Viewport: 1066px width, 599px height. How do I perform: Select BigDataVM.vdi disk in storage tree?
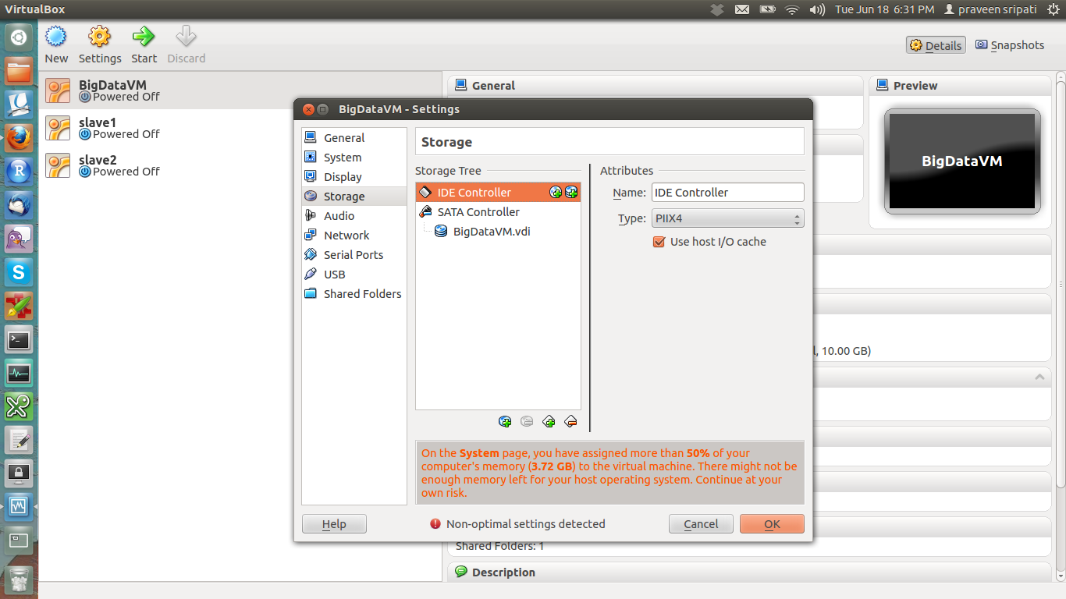pos(498,232)
